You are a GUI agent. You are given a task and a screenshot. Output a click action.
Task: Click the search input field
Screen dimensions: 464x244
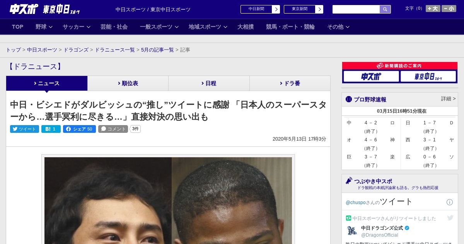tap(356, 9)
